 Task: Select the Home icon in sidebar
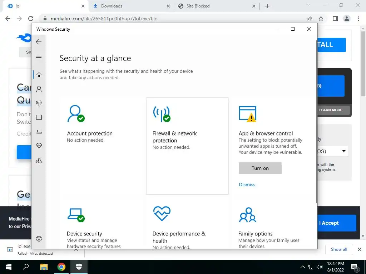(x=39, y=75)
